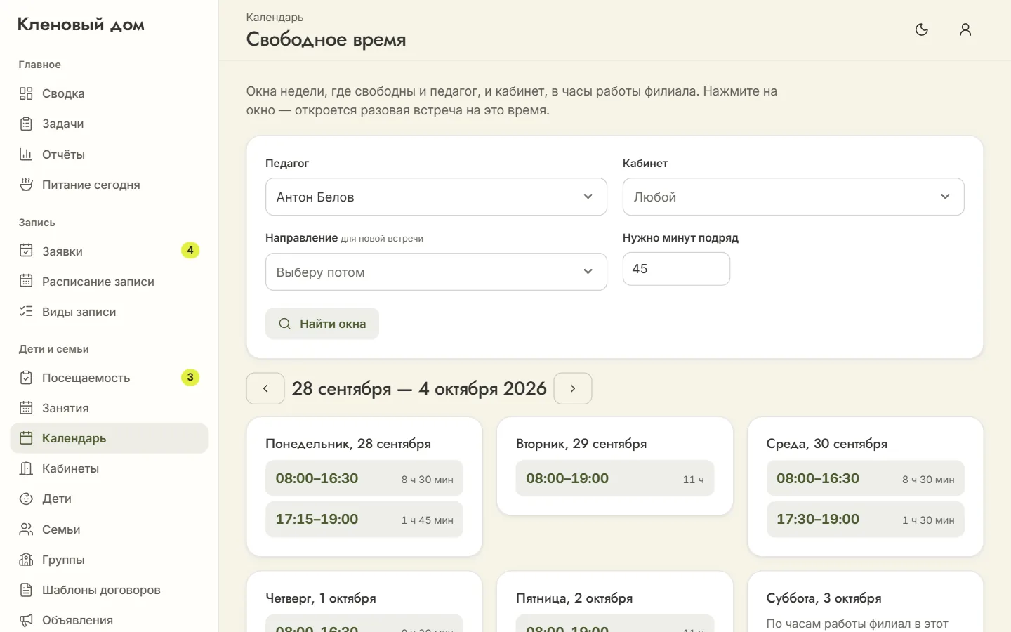Click the Заявки calendar-check icon

coord(26,251)
